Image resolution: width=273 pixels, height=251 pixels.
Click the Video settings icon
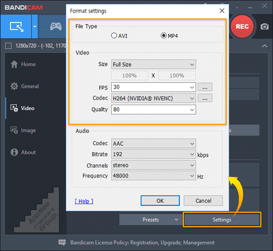click(14, 108)
